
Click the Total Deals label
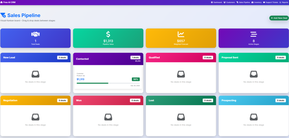click(35, 44)
